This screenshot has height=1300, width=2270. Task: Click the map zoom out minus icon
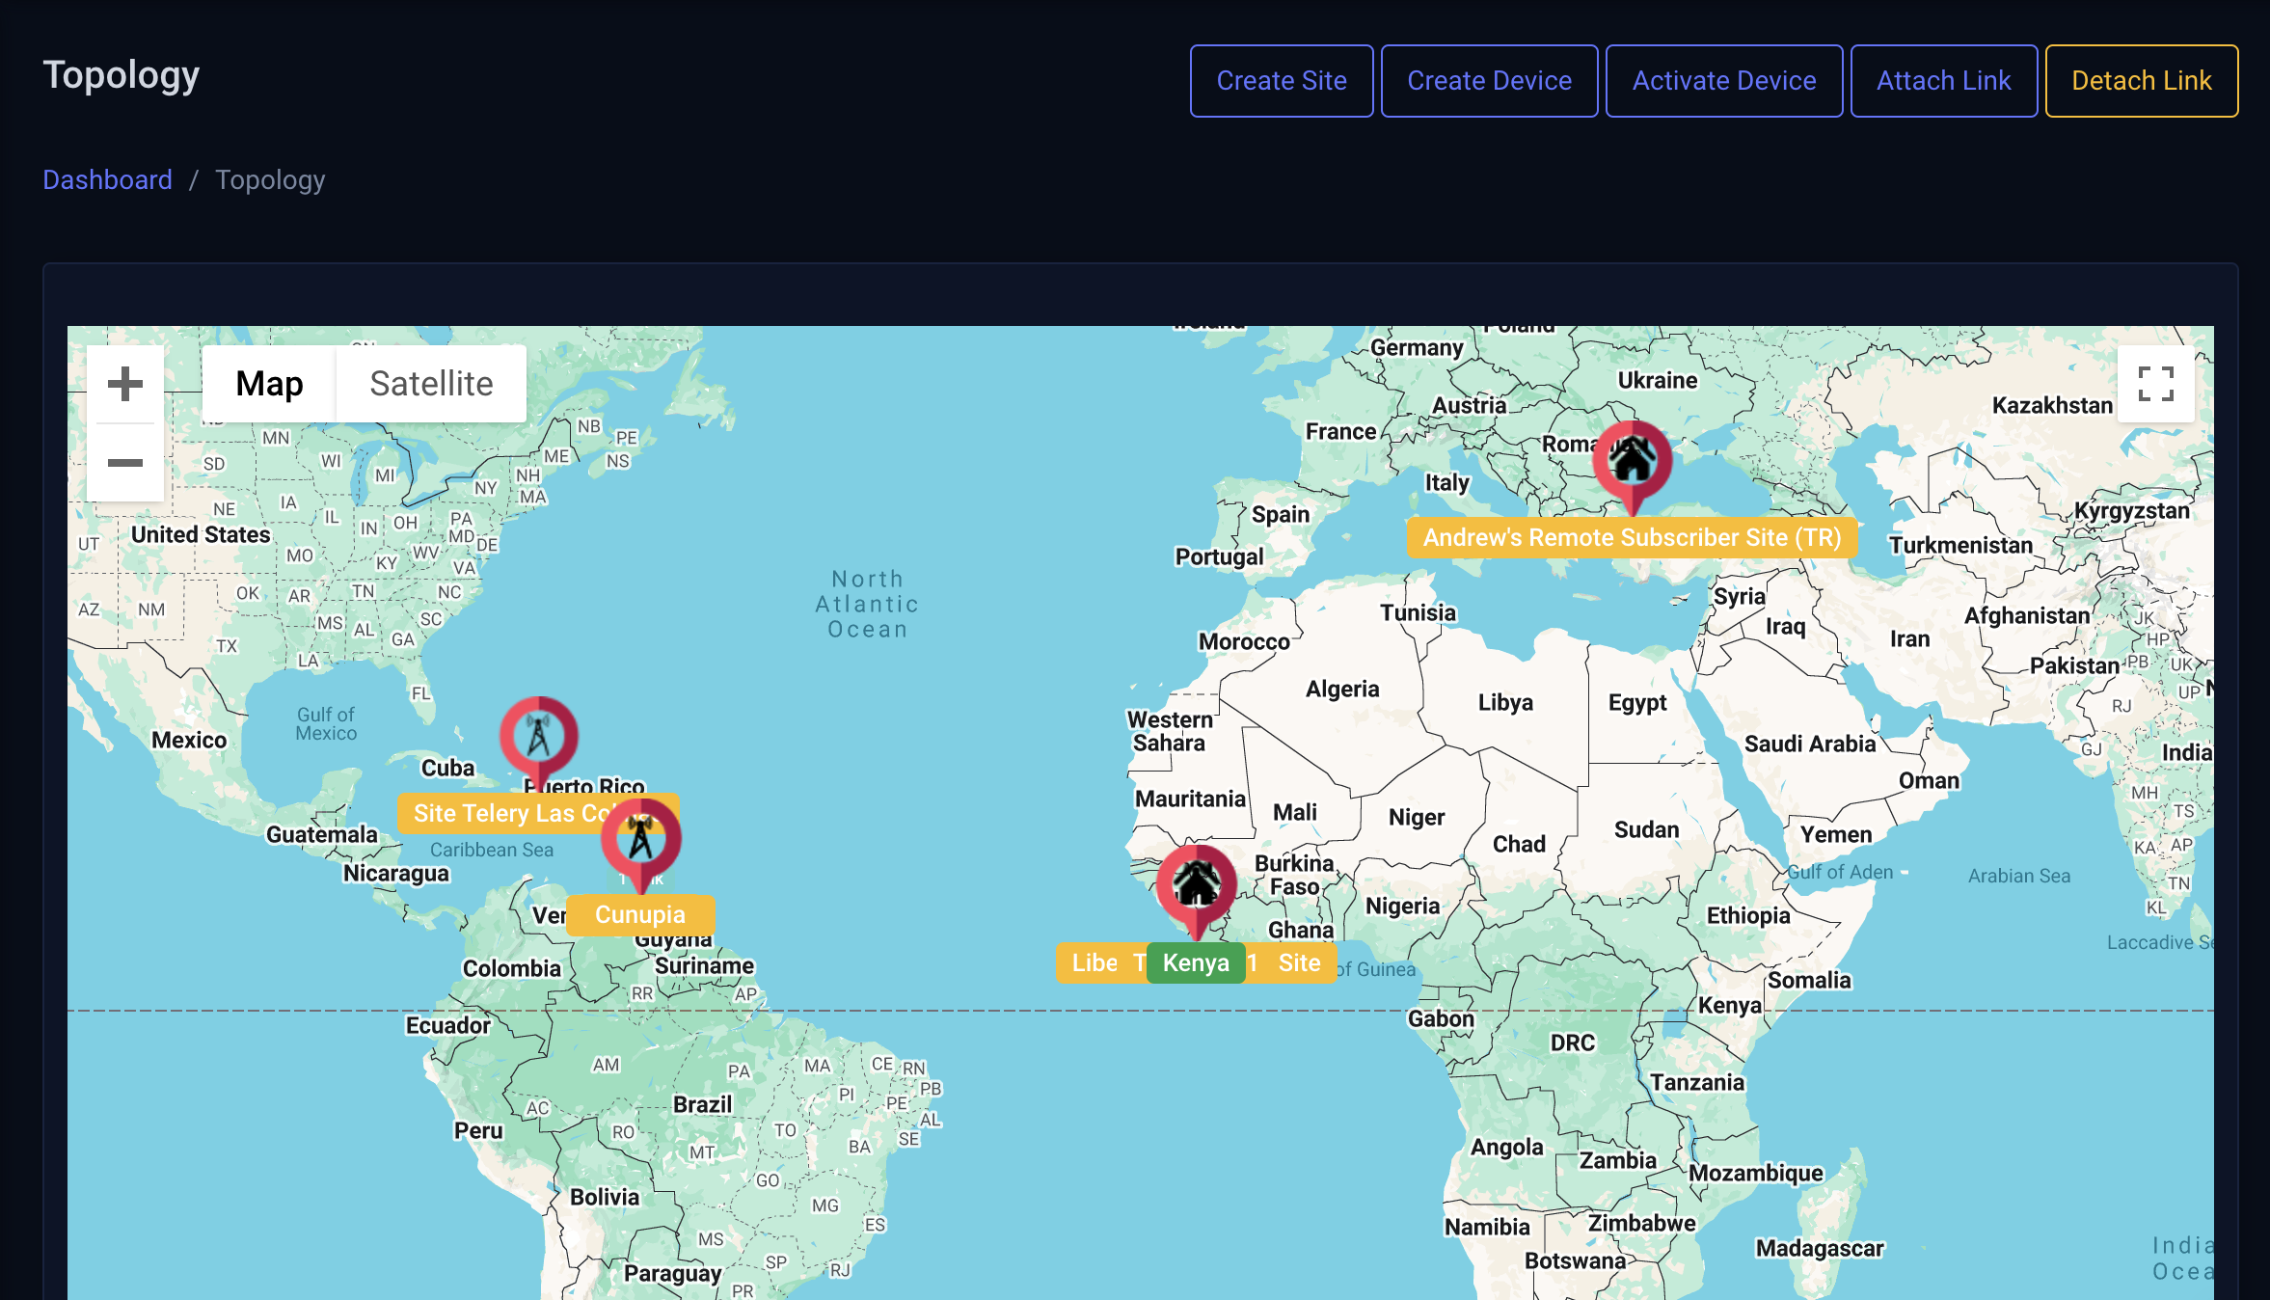pyautogui.click(x=125, y=463)
